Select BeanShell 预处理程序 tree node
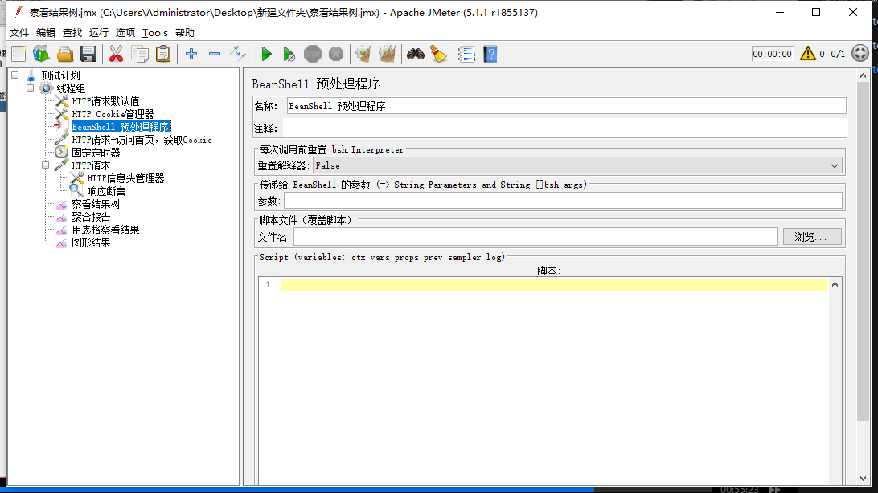 [121, 127]
